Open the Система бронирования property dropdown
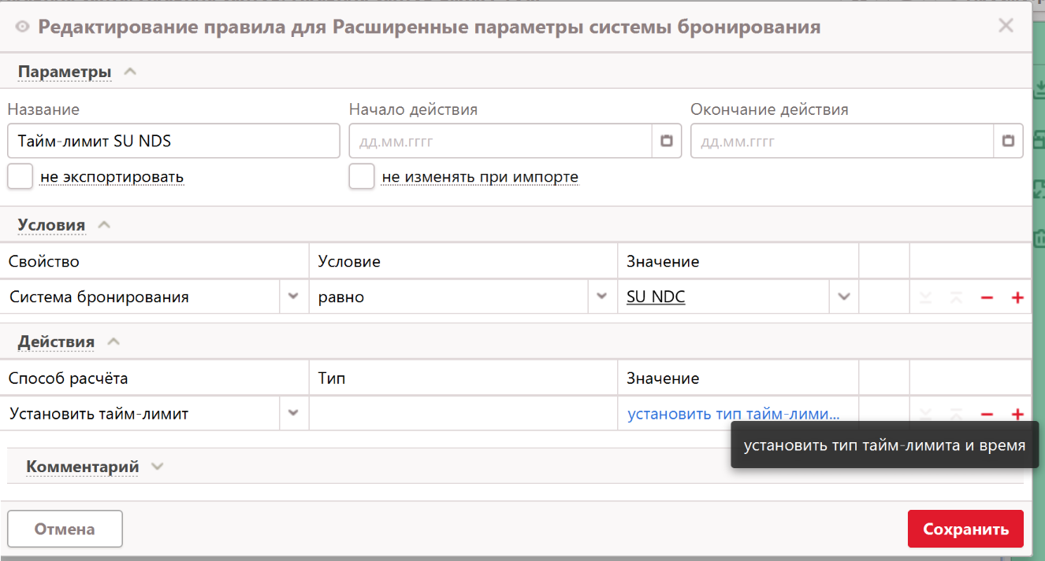 [x=293, y=297]
